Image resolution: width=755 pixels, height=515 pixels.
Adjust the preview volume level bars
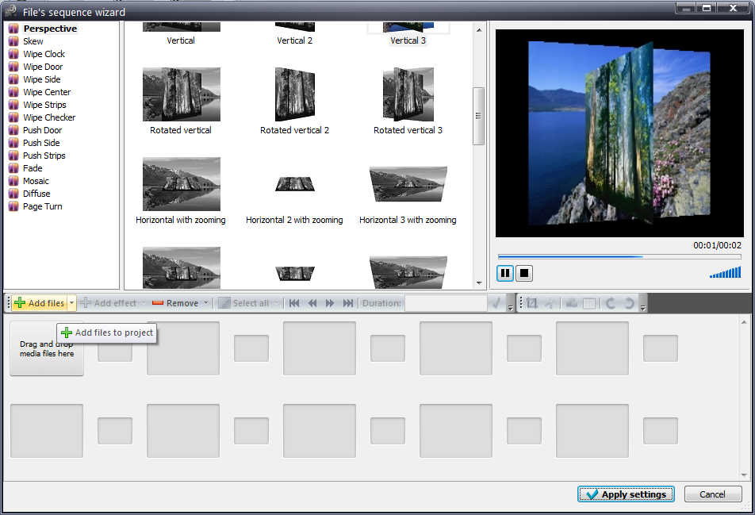pos(726,273)
